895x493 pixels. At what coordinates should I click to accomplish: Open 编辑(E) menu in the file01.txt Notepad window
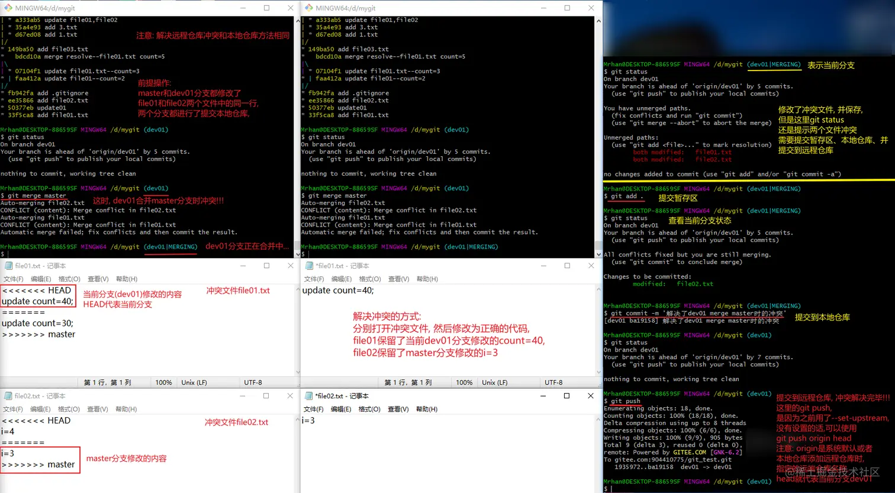tap(41, 279)
